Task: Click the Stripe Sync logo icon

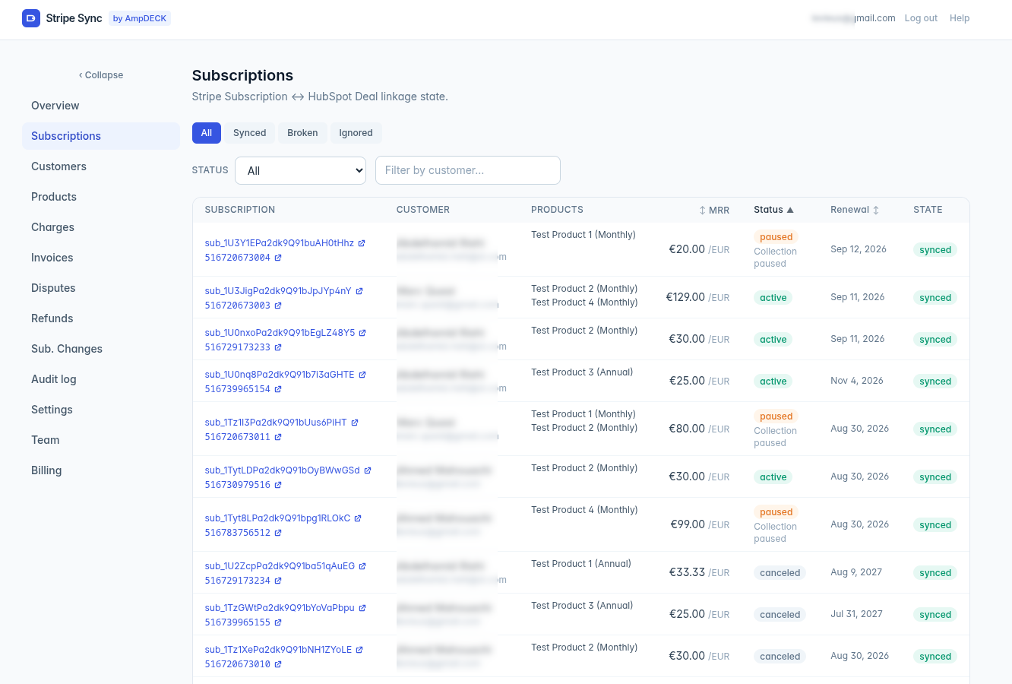Action: [31, 18]
